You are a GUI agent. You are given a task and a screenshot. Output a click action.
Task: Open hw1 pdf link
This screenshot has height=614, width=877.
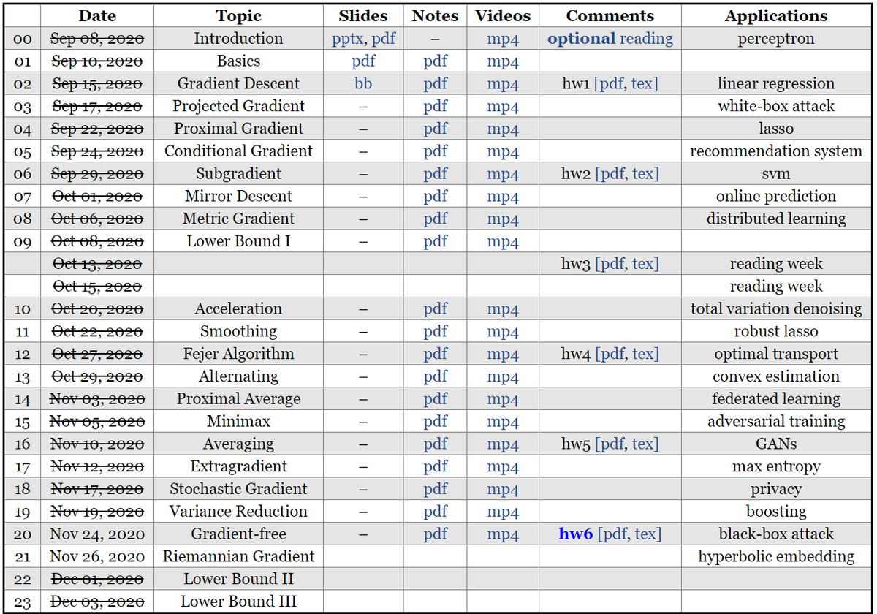(x=612, y=84)
